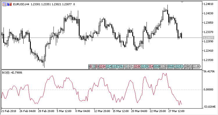Click the current price label 1.23077
This screenshot has height=115, width=218.
point(208,38)
